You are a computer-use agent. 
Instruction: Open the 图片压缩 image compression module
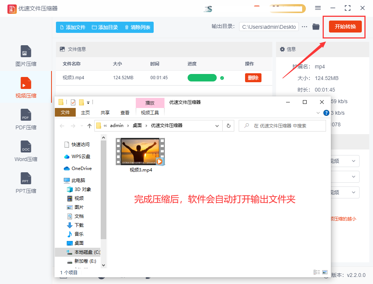tap(26, 56)
